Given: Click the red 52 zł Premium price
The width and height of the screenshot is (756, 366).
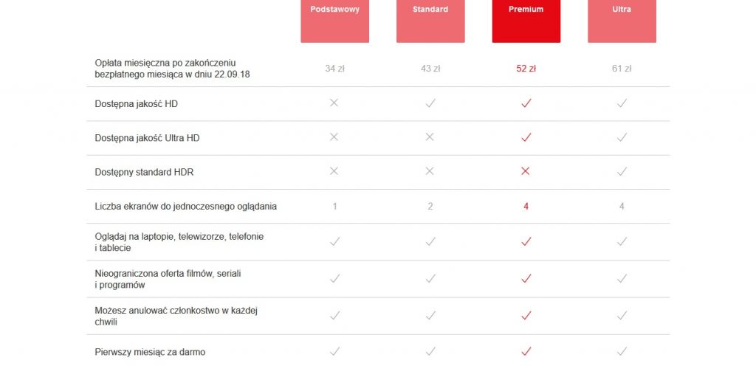Looking at the screenshot, I should click(526, 69).
